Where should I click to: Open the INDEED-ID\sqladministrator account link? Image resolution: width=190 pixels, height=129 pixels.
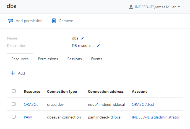155,117
